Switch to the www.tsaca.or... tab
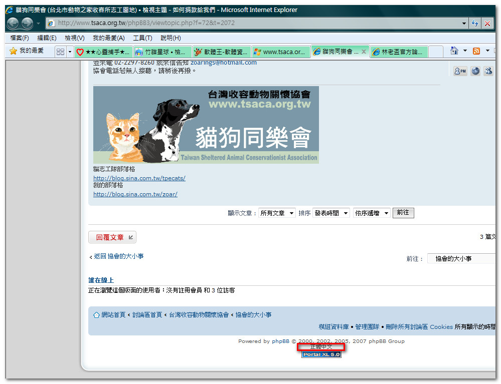Screen dimensions: 501x384 pyautogui.click(x=281, y=52)
